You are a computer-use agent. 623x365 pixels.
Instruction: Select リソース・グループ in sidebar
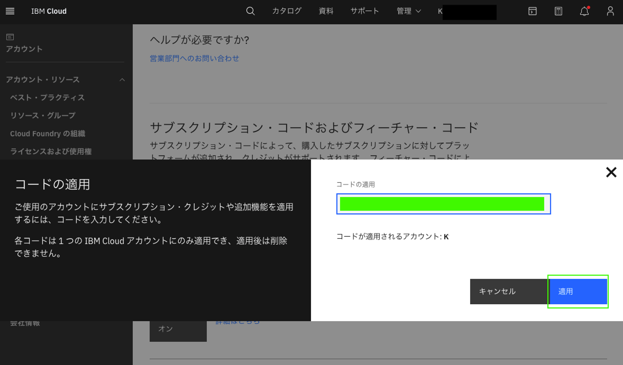coord(43,115)
